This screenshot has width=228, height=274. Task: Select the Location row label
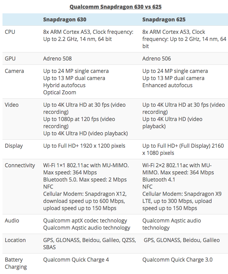[15, 240]
